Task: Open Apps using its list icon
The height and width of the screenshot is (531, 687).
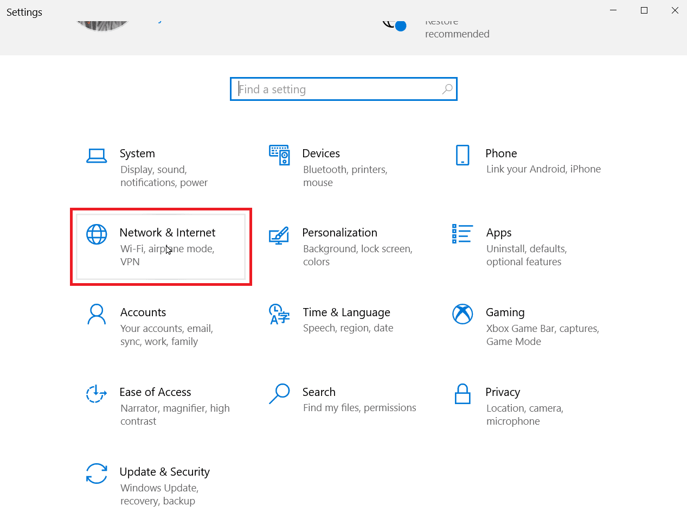Action: coord(462,234)
